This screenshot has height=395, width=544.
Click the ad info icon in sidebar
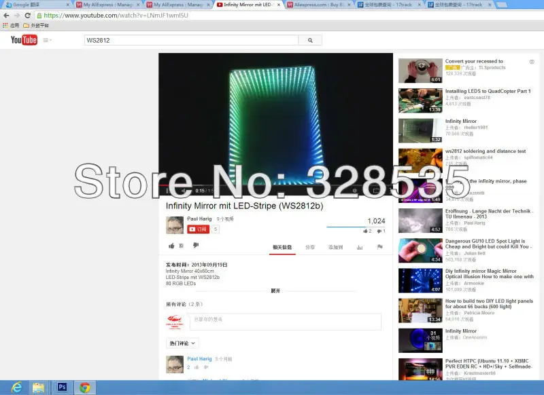point(532,62)
